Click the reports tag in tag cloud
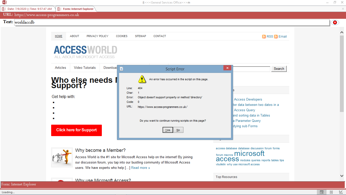 click(266, 160)
